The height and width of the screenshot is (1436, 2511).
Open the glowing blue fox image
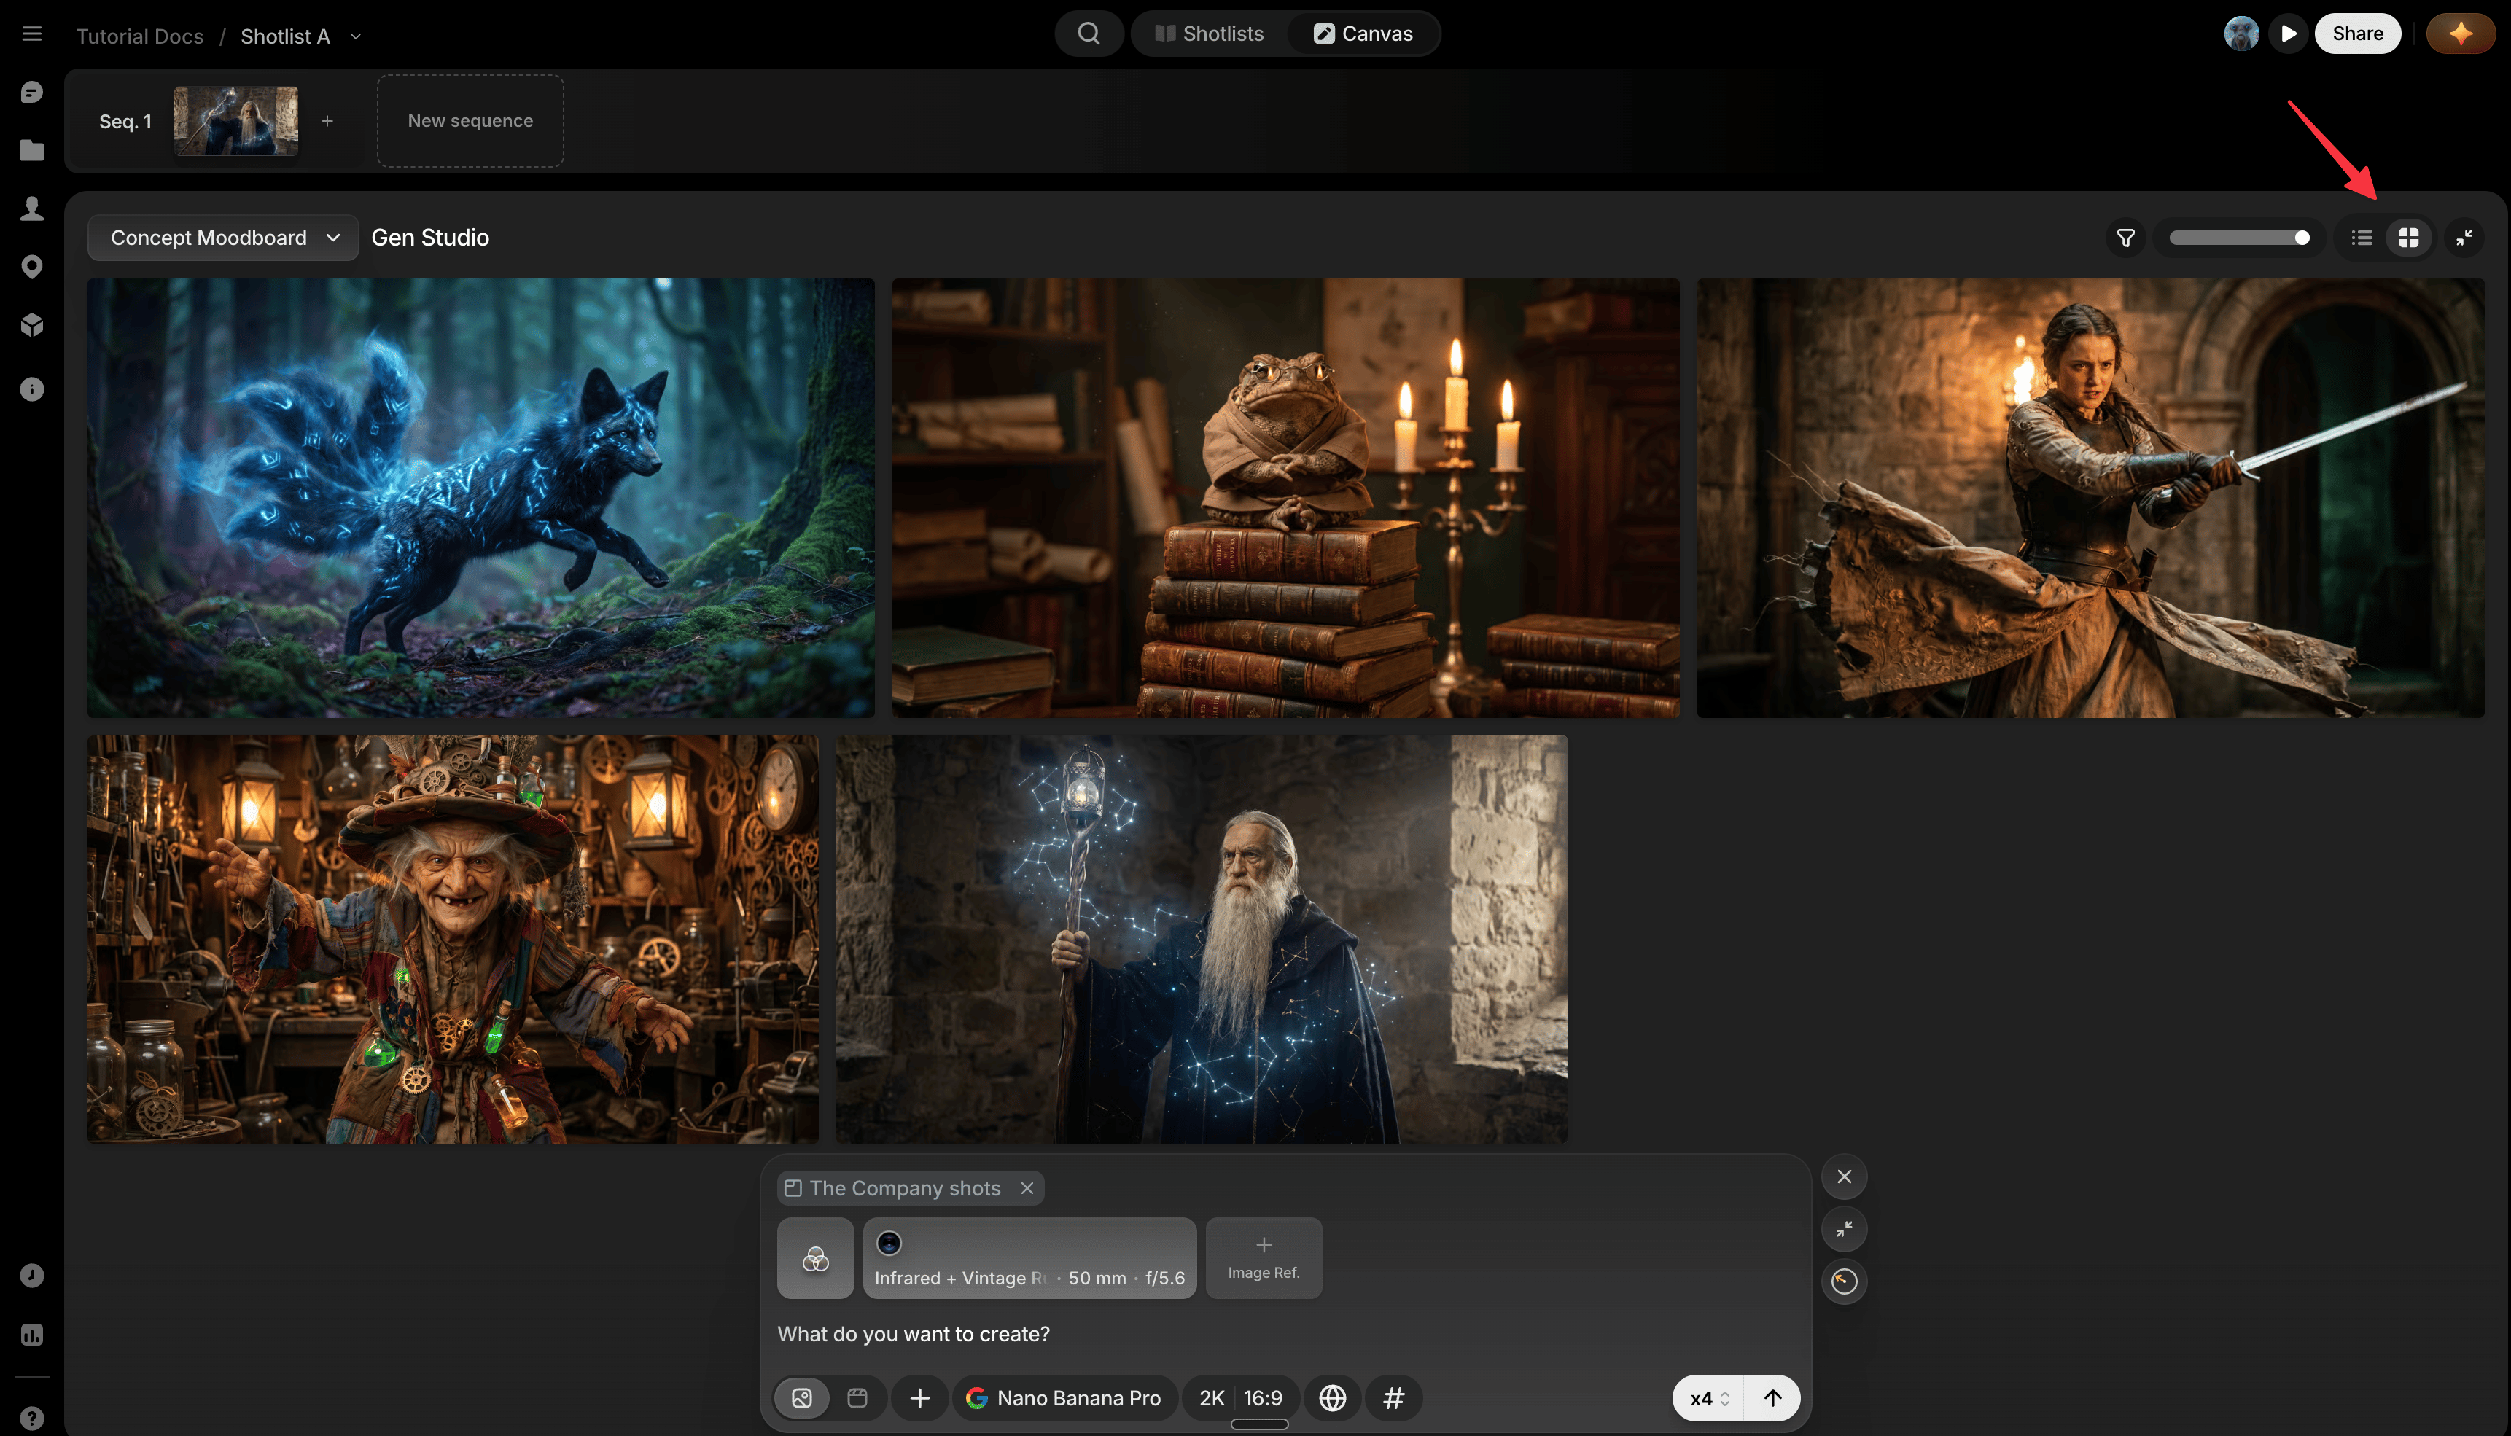pos(480,497)
